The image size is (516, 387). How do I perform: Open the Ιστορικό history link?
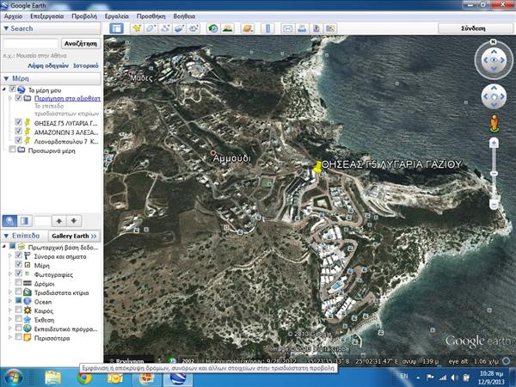coord(86,66)
